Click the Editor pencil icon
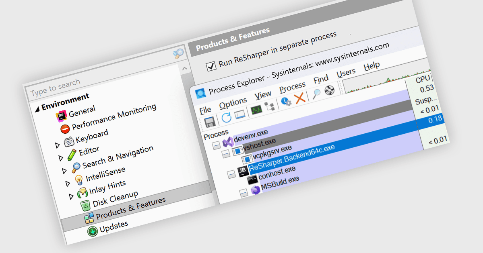The height and width of the screenshot is (253, 483). tap(72, 154)
